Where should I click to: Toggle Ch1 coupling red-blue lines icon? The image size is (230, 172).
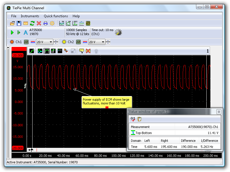tap(33, 42)
